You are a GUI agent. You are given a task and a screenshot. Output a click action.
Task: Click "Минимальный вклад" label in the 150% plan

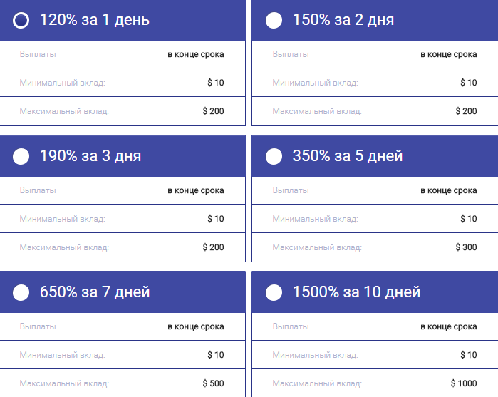click(315, 83)
